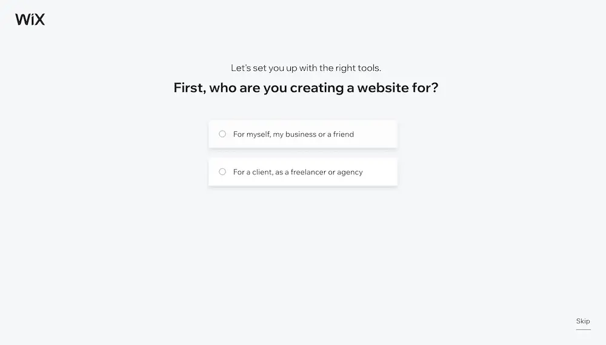The image size is (606, 345).
Task: Click the Wix logo
Action: coord(30,19)
